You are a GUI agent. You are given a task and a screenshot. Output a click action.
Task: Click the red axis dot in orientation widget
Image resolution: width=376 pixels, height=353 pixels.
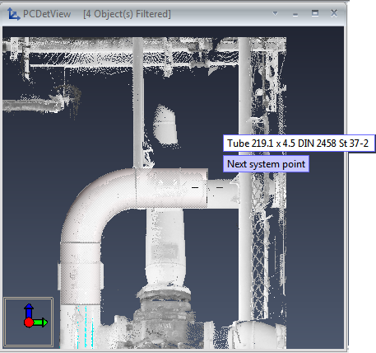[x=29, y=322]
